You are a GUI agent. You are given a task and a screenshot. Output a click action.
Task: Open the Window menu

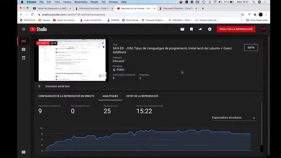pos(113,2)
